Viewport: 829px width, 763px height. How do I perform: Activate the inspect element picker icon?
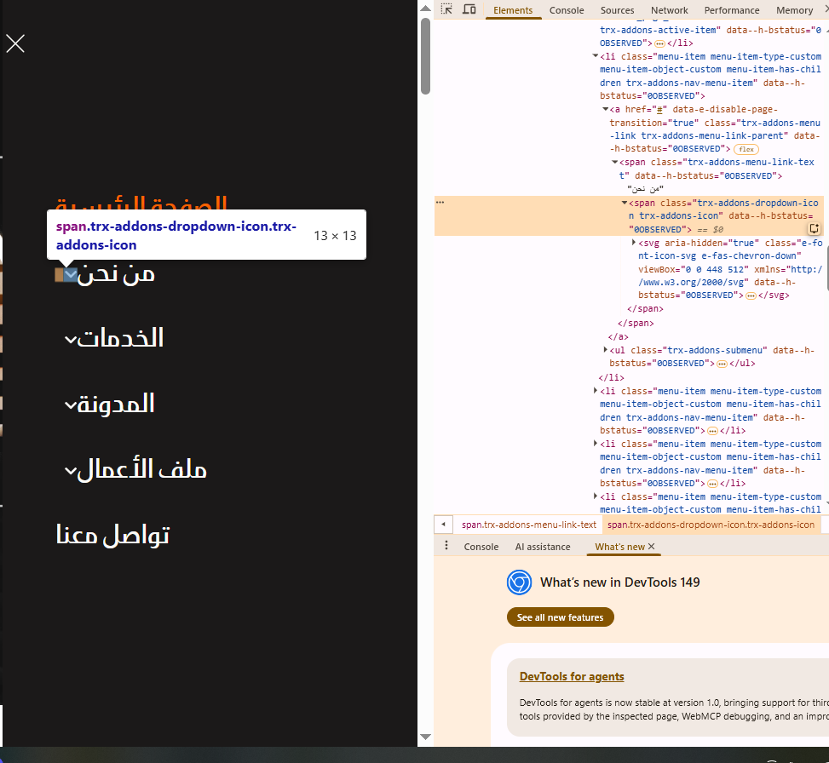pyautogui.click(x=446, y=9)
